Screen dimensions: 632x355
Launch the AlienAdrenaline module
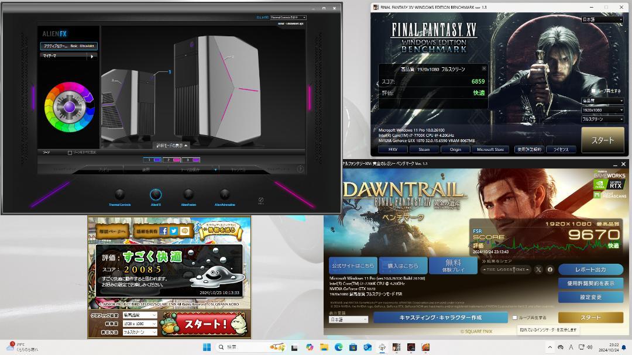tap(225, 195)
